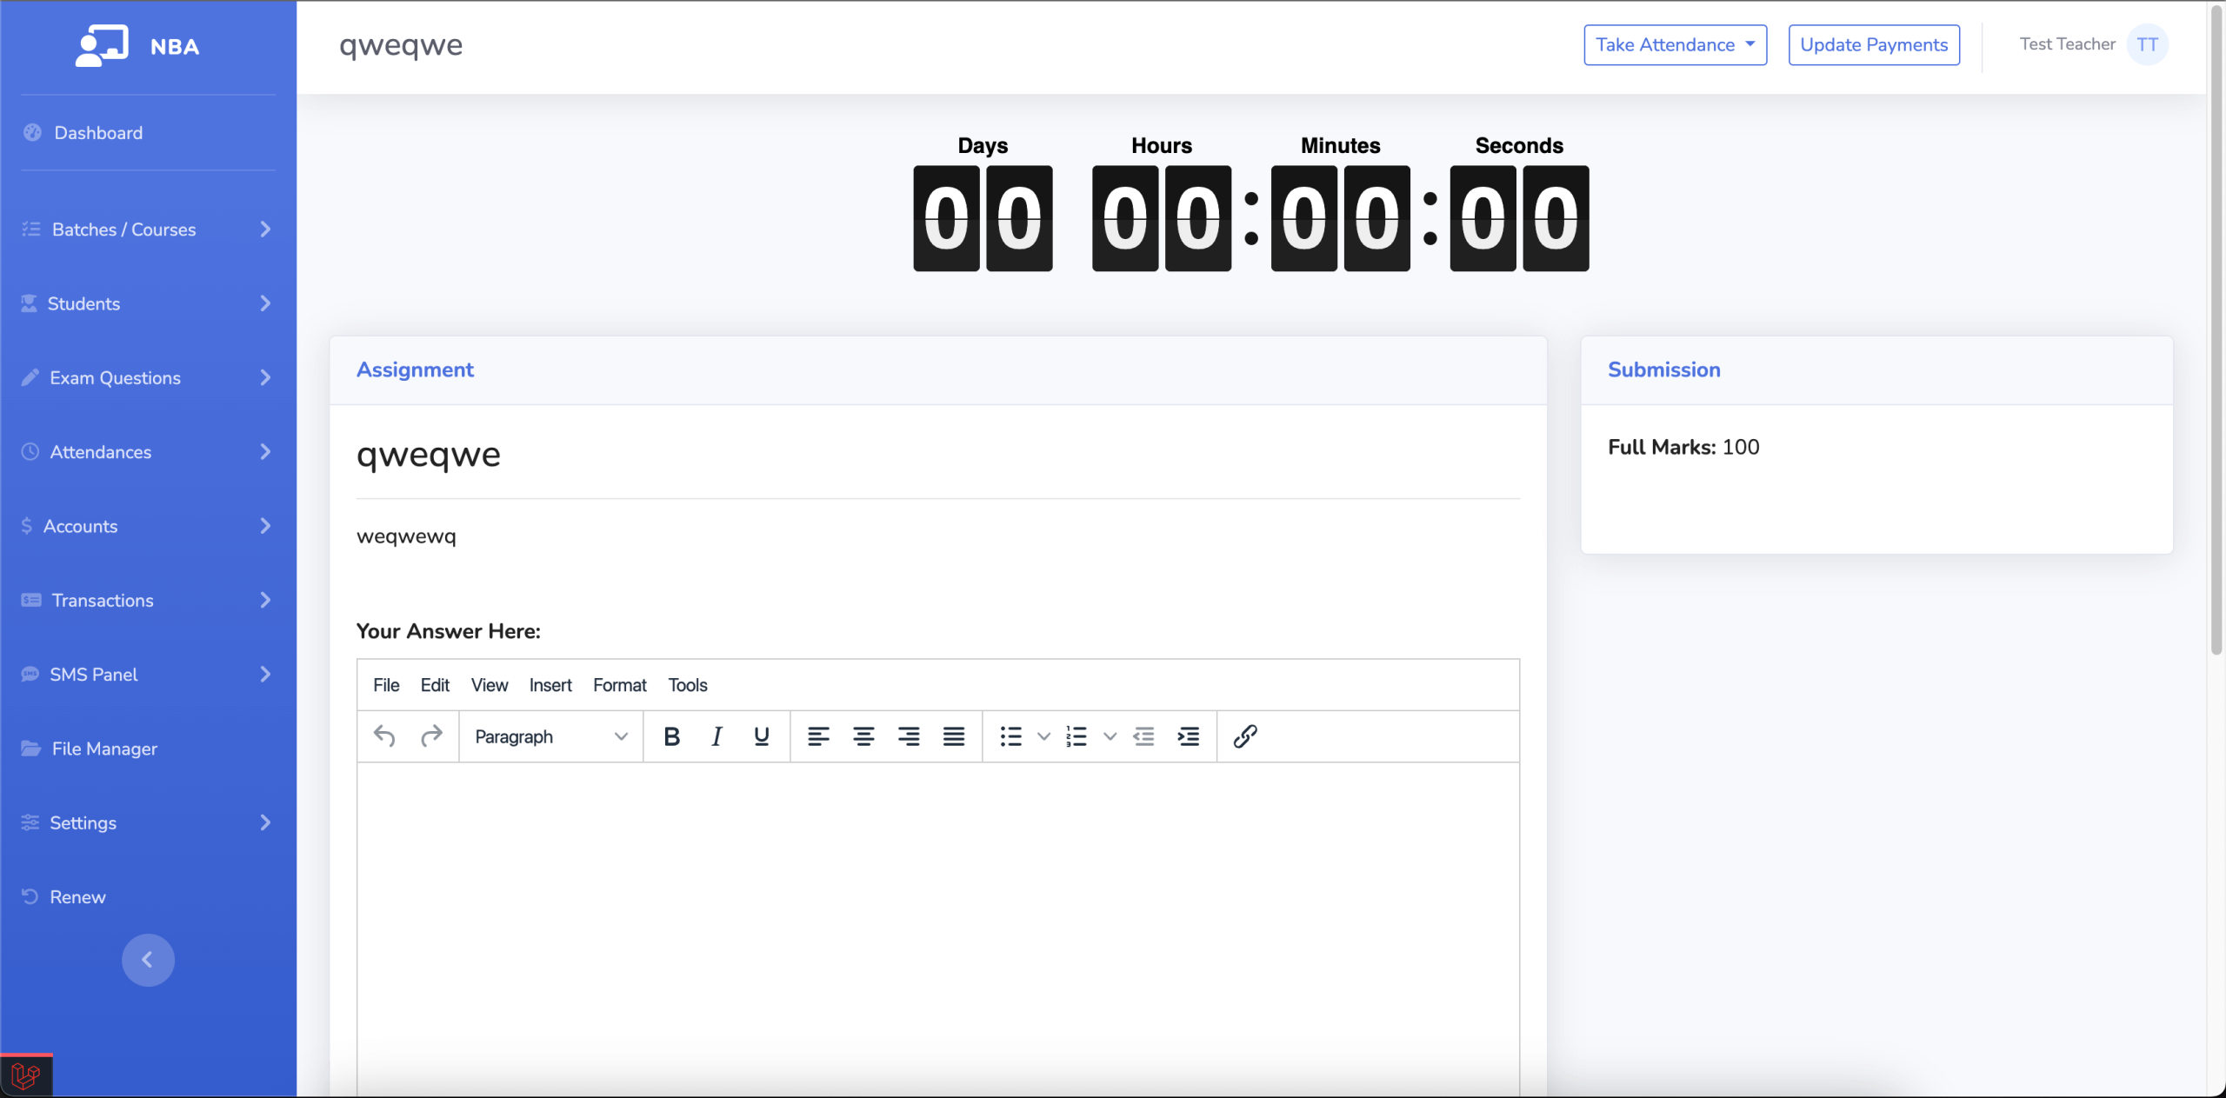This screenshot has width=2226, height=1098.
Task: Open Take Attendance dropdown
Action: [1675, 45]
